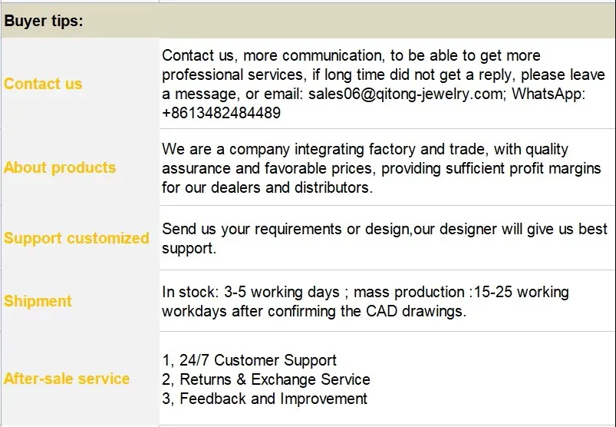Click the Shipment label
This screenshot has width=616, height=427.
click(38, 301)
